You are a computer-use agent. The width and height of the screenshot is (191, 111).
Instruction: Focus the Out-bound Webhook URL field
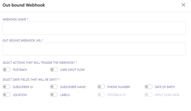pos(94,49)
